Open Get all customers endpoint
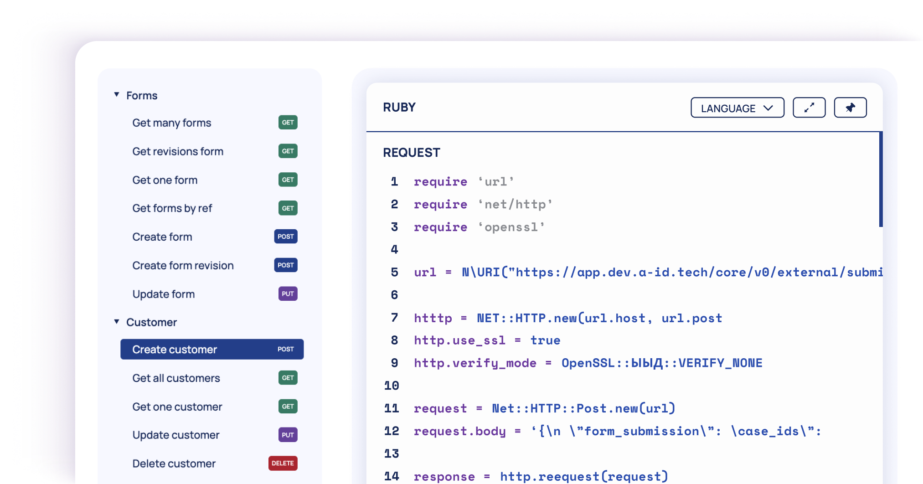 coord(176,378)
